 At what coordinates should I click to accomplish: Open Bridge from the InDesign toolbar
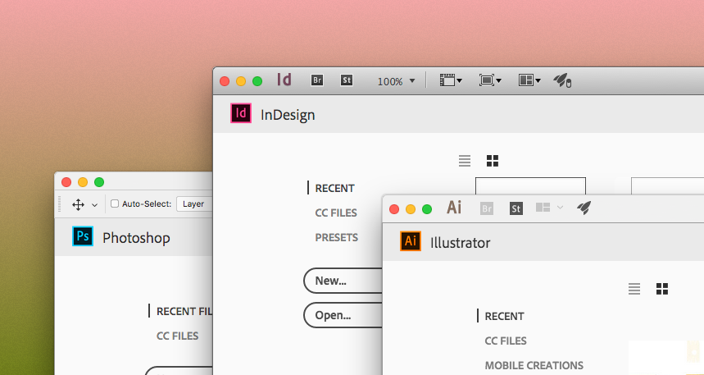317,80
